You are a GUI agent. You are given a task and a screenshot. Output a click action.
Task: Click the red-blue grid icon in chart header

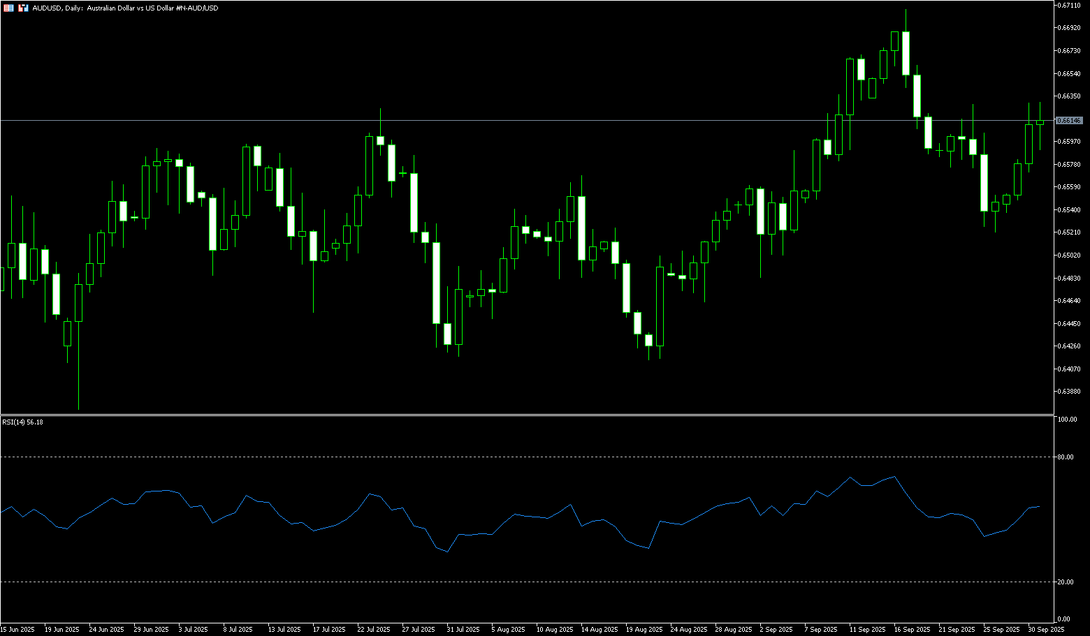tap(8, 8)
